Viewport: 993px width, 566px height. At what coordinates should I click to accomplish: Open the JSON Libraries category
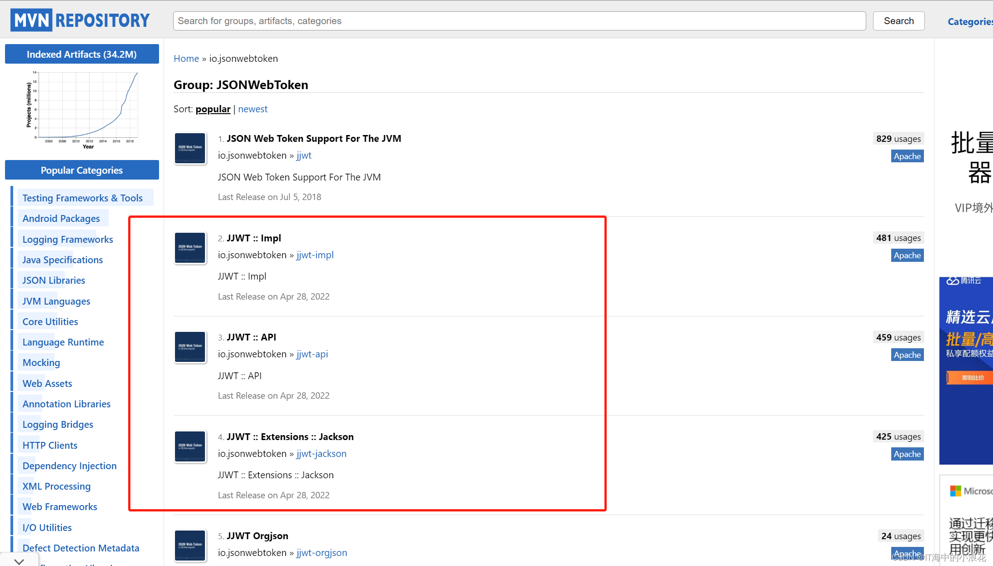pos(54,280)
